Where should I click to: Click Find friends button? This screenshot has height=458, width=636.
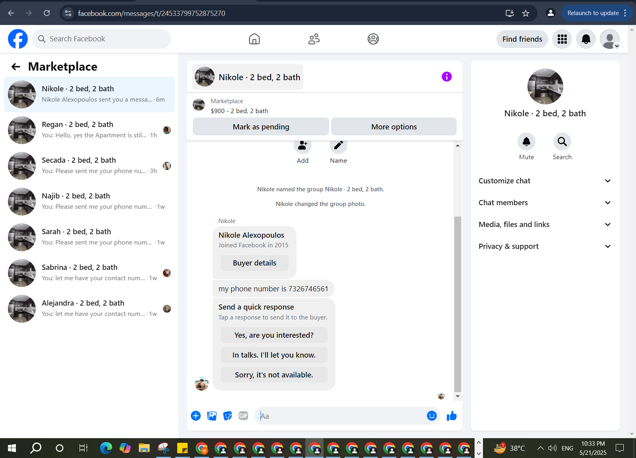tap(522, 39)
